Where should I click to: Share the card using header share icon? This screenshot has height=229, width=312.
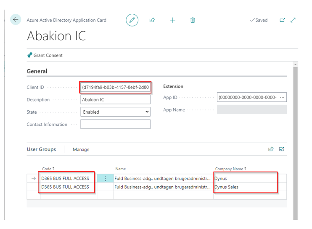[152, 20]
